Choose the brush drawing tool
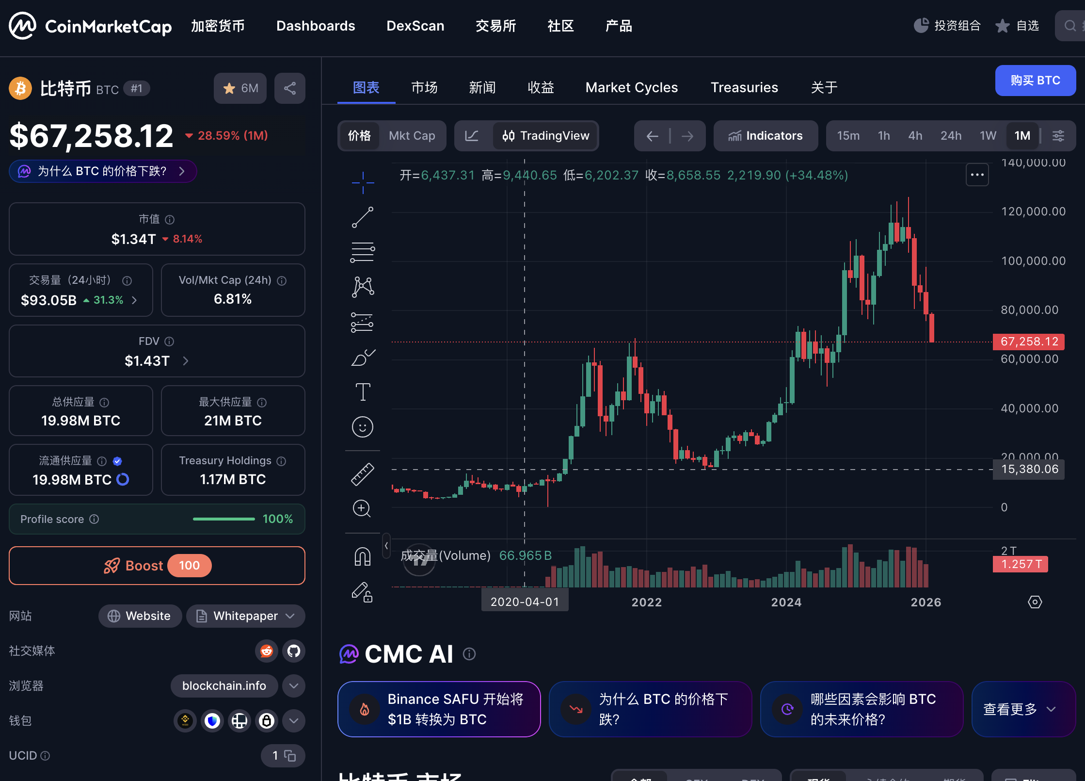 point(362,358)
